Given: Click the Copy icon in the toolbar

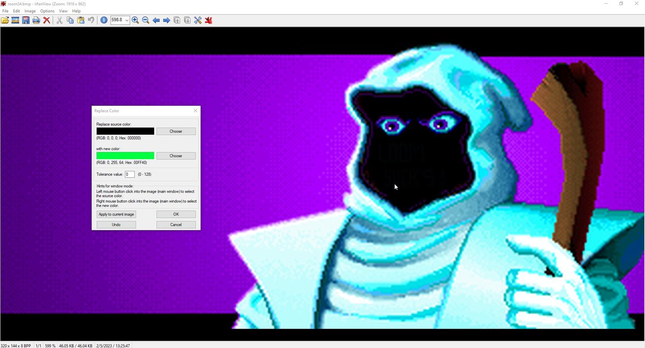Looking at the screenshot, I should pos(70,20).
